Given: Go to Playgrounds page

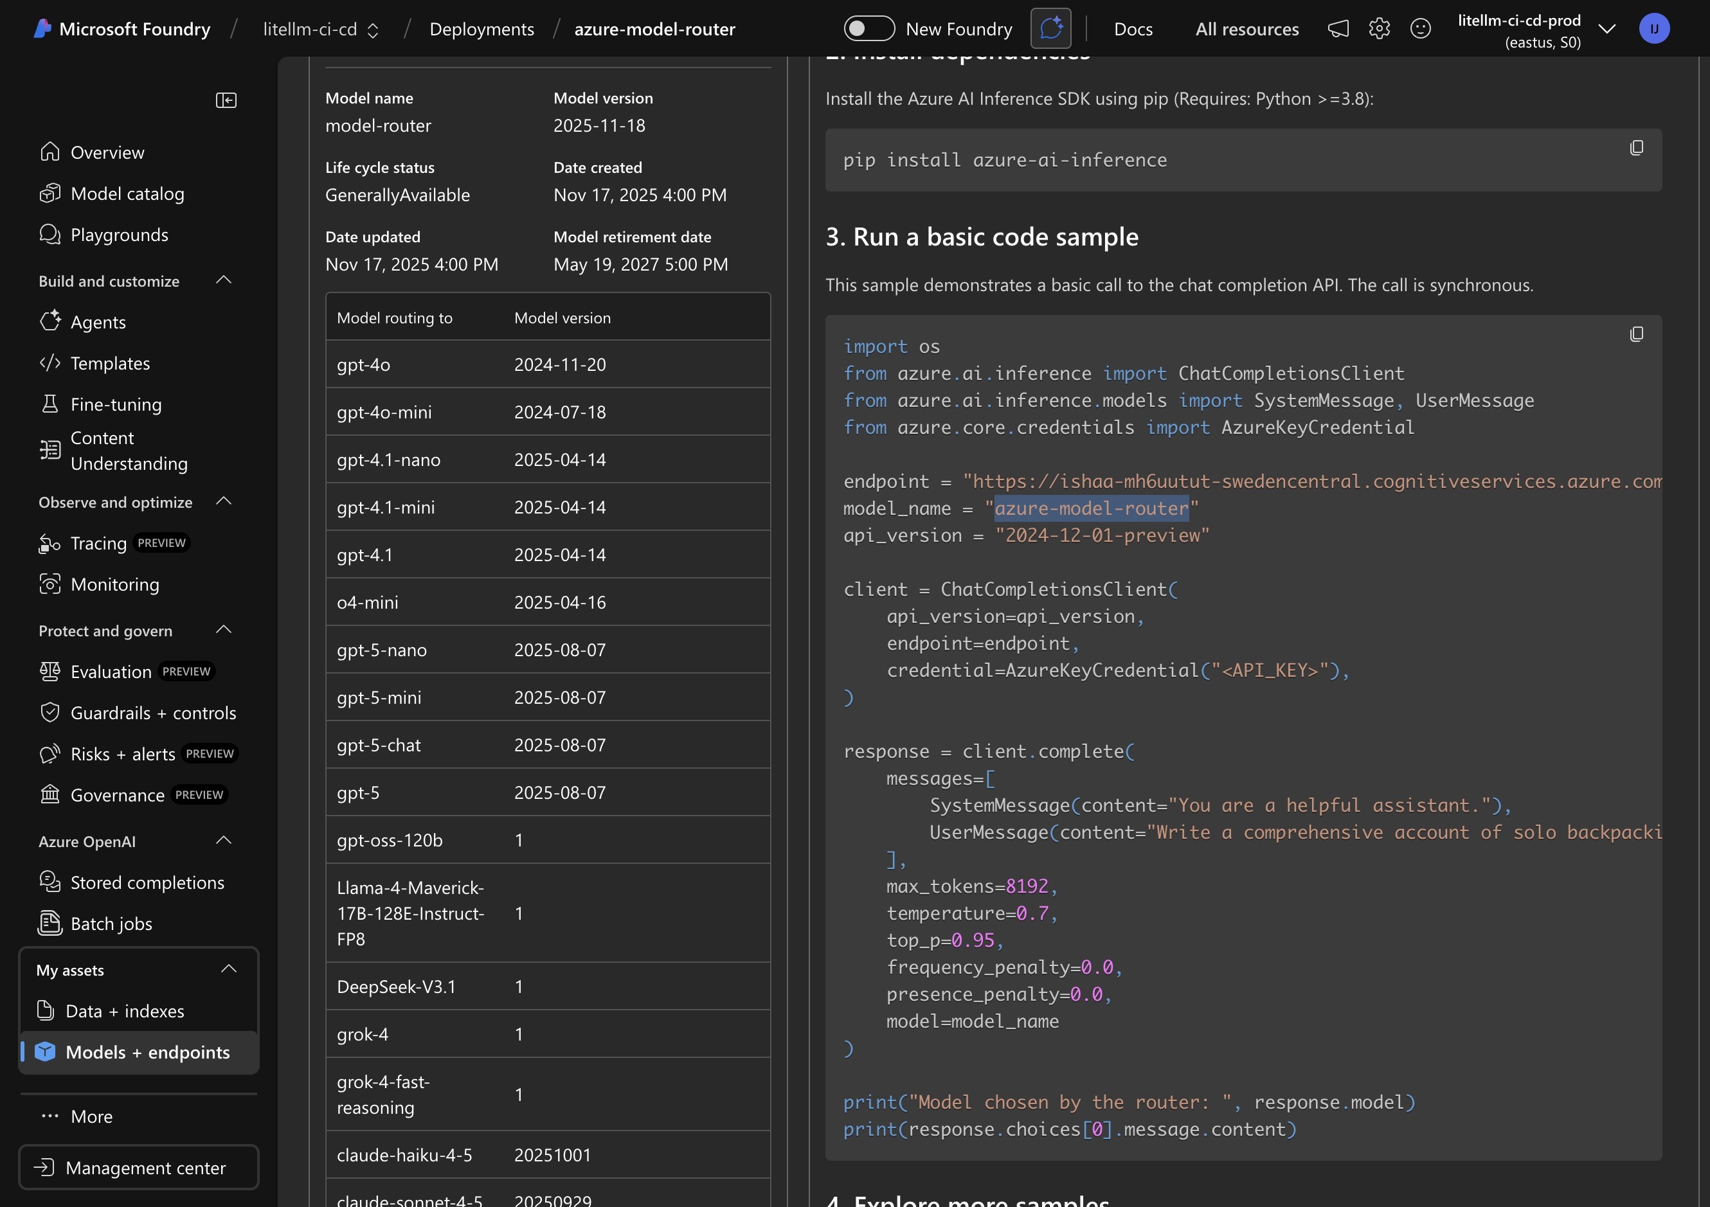Looking at the screenshot, I should 119,235.
